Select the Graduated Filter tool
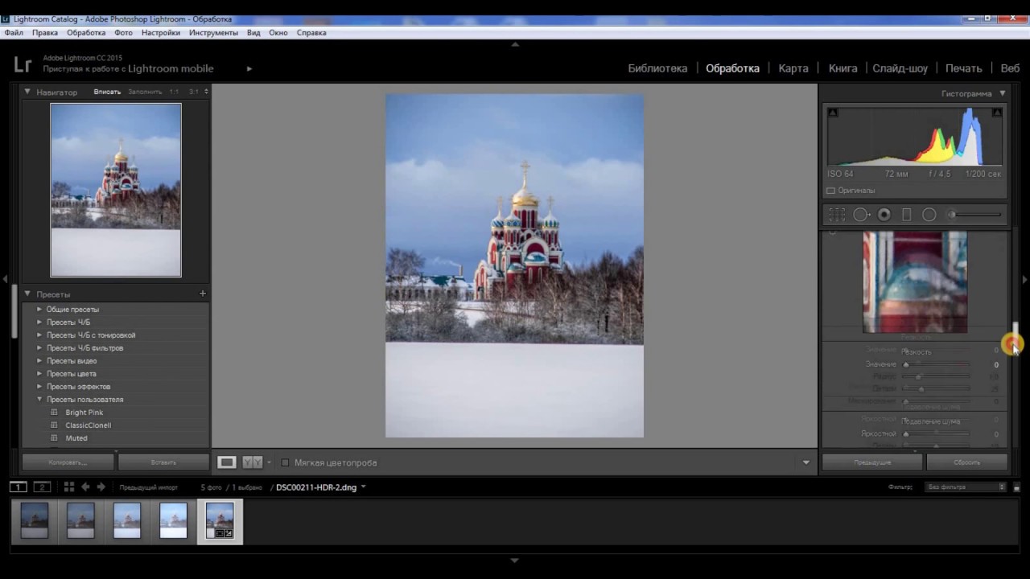Viewport: 1030px width, 579px height. coord(907,215)
